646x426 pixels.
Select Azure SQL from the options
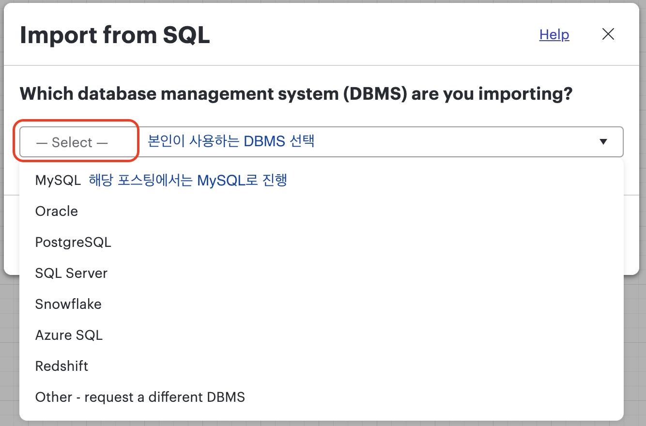coord(321,335)
